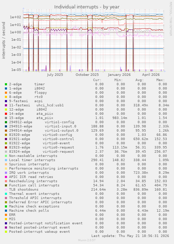Click the '1e+00' y-axis tick label

[15, 32]
